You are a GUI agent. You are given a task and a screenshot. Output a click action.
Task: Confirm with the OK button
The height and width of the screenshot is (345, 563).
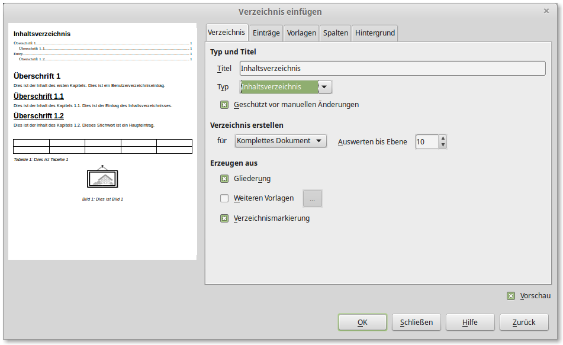click(x=362, y=323)
